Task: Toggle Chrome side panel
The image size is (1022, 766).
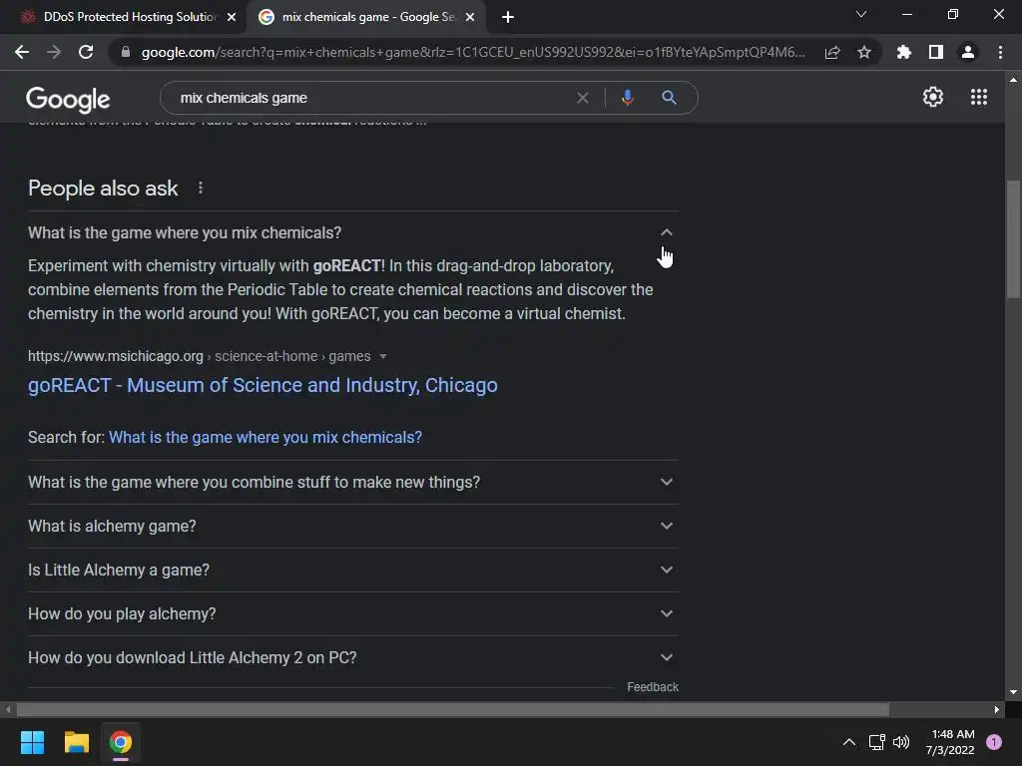Action: 936,52
